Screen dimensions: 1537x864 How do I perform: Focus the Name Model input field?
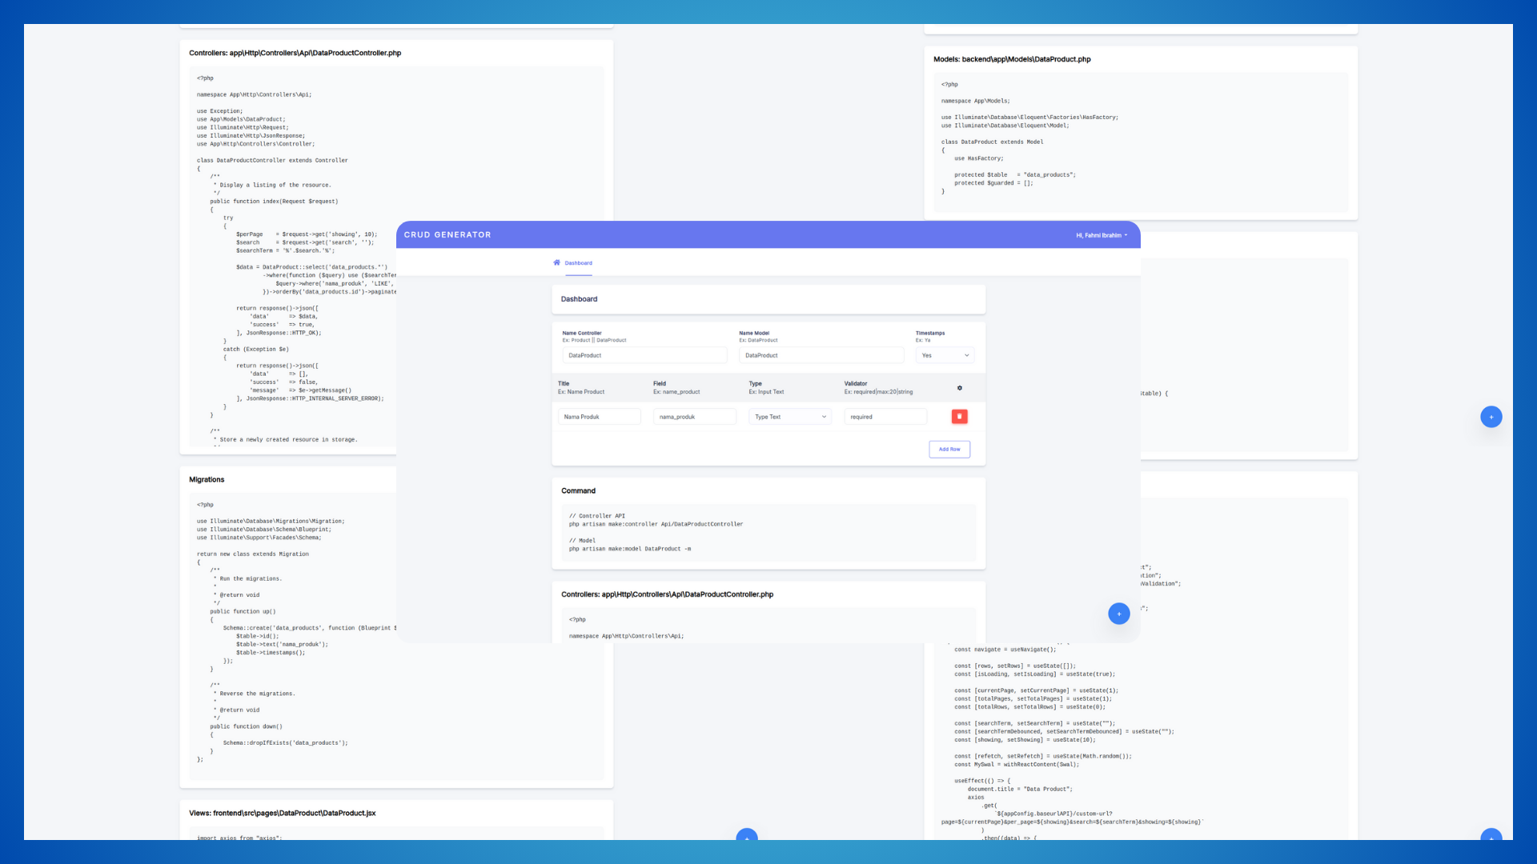pos(821,355)
